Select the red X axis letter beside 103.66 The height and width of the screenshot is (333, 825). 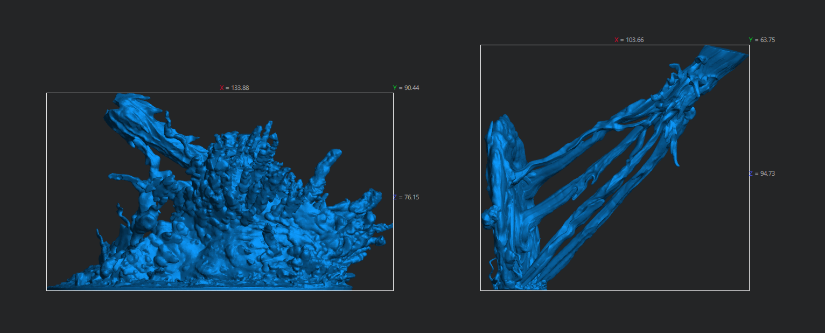click(x=617, y=40)
